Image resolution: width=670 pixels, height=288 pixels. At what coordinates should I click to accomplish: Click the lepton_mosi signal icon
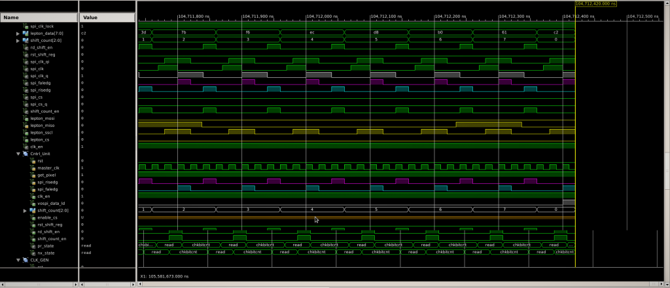(x=26, y=118)
